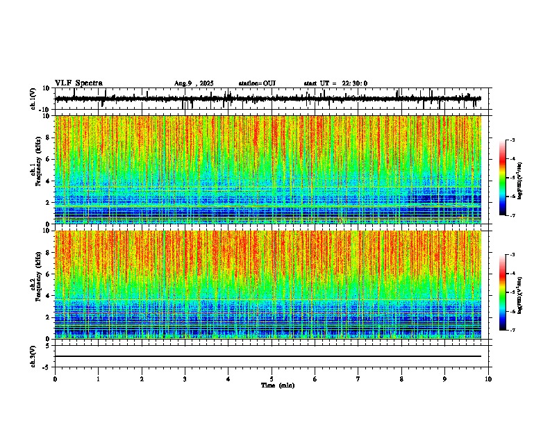This screenshot has height=425, width=550.
Task: Click the time axis tick label '2'
Action: click(x=142, y=379)
